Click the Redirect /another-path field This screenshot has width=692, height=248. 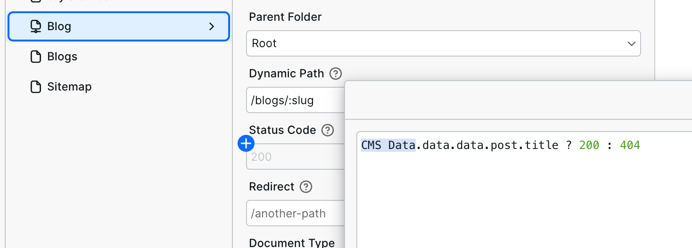point(296,213)
